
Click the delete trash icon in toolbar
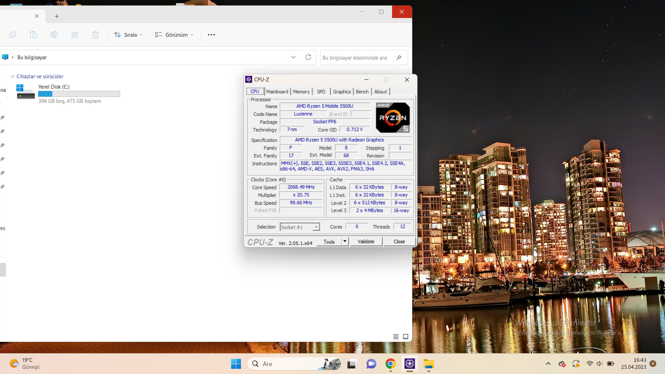pos(96,35)
